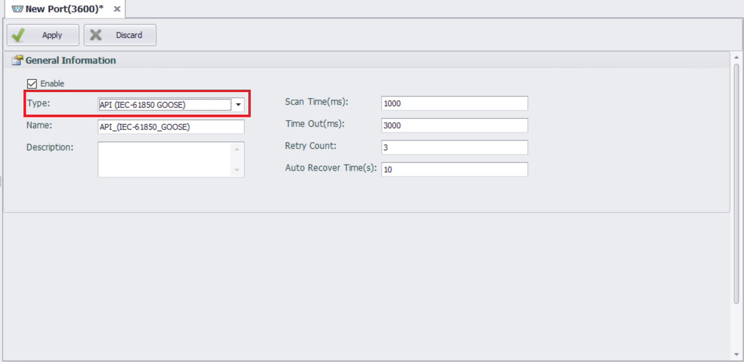744x362 pixels.
Task: Uncheck the Enable checkbox
Action: click(x=32, y=84)
